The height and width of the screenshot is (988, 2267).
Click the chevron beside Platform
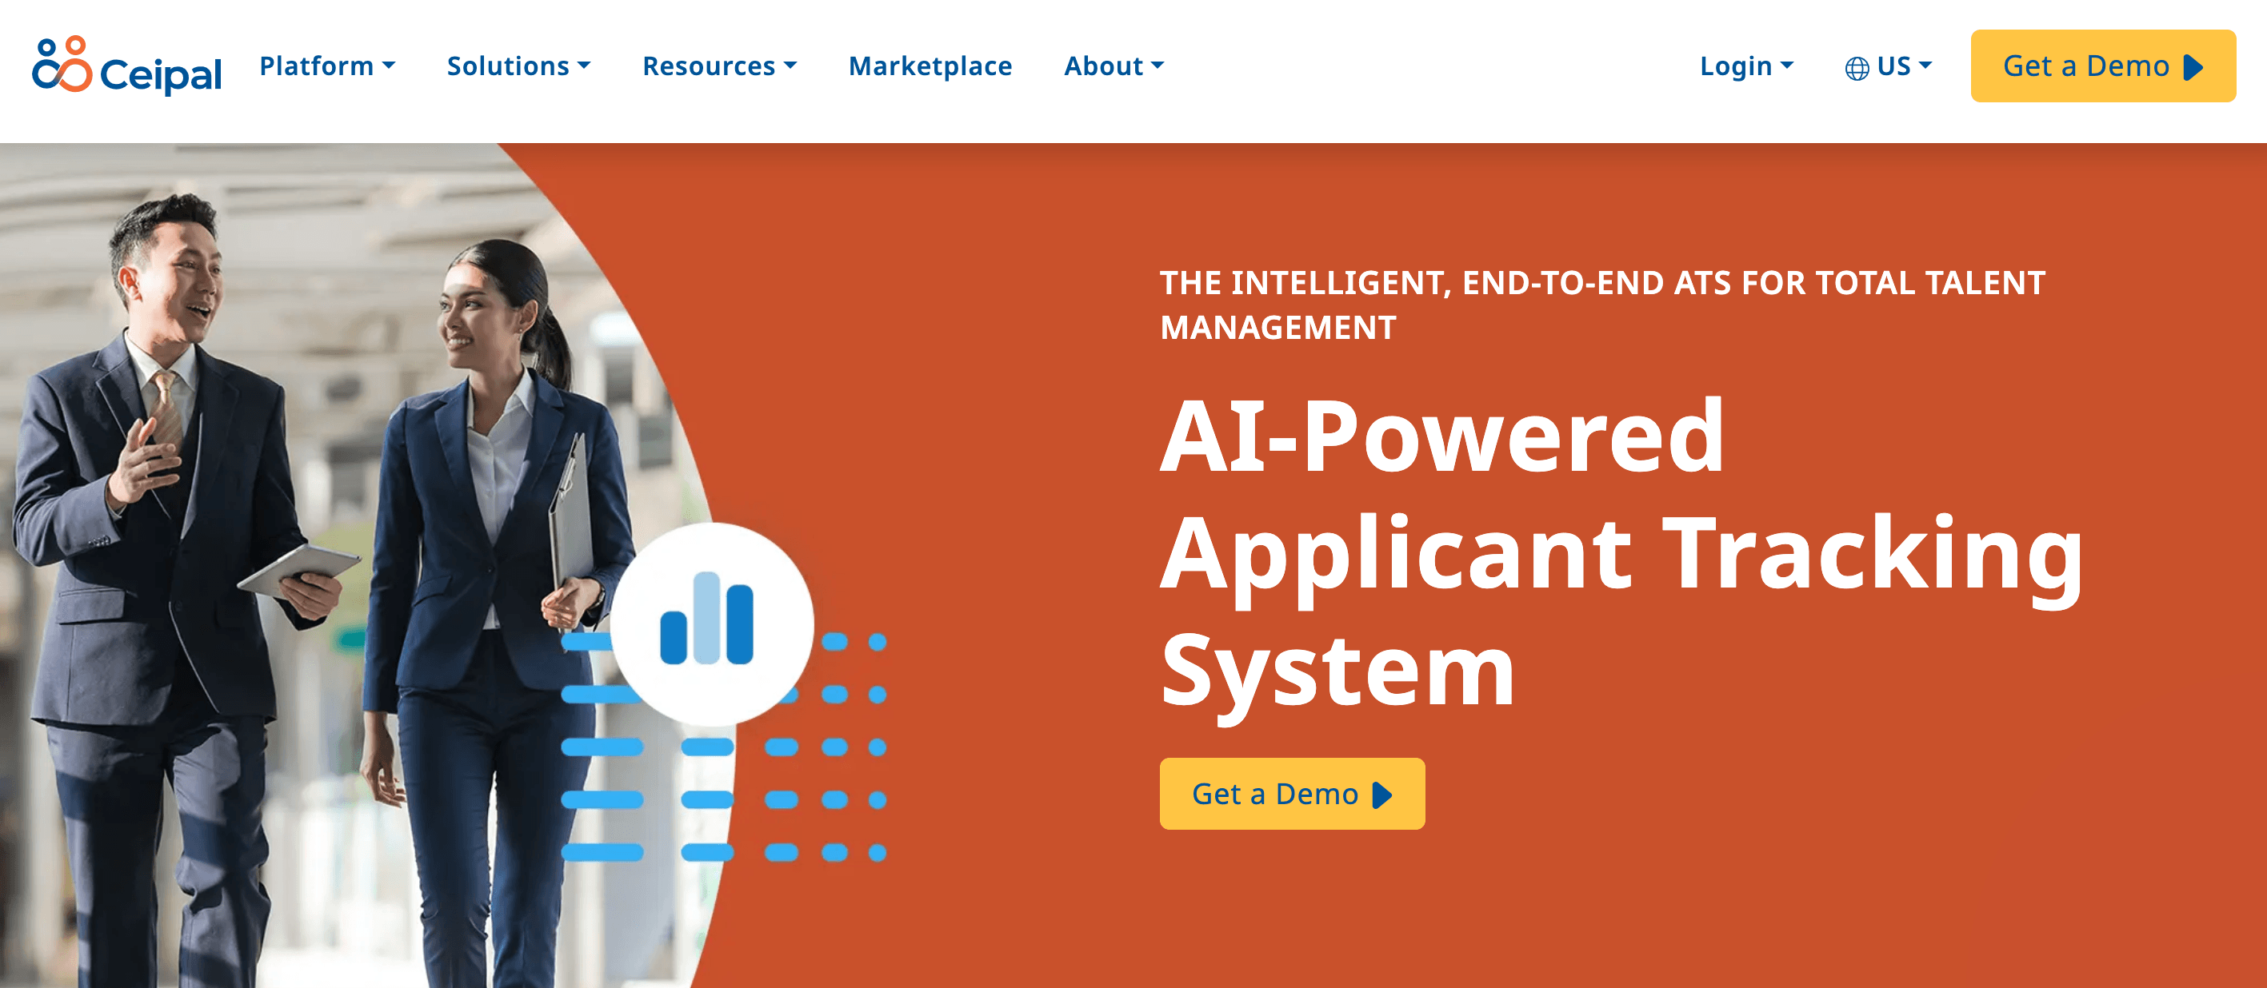pos(390,66)
